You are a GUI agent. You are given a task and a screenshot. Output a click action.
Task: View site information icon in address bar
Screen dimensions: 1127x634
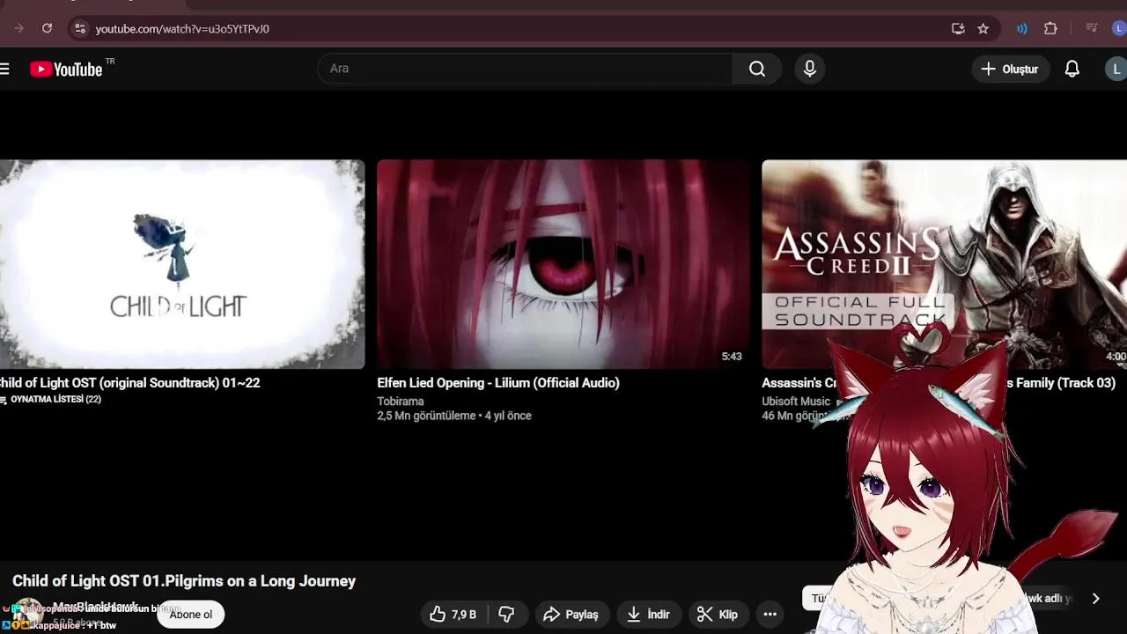pos(79,28)
